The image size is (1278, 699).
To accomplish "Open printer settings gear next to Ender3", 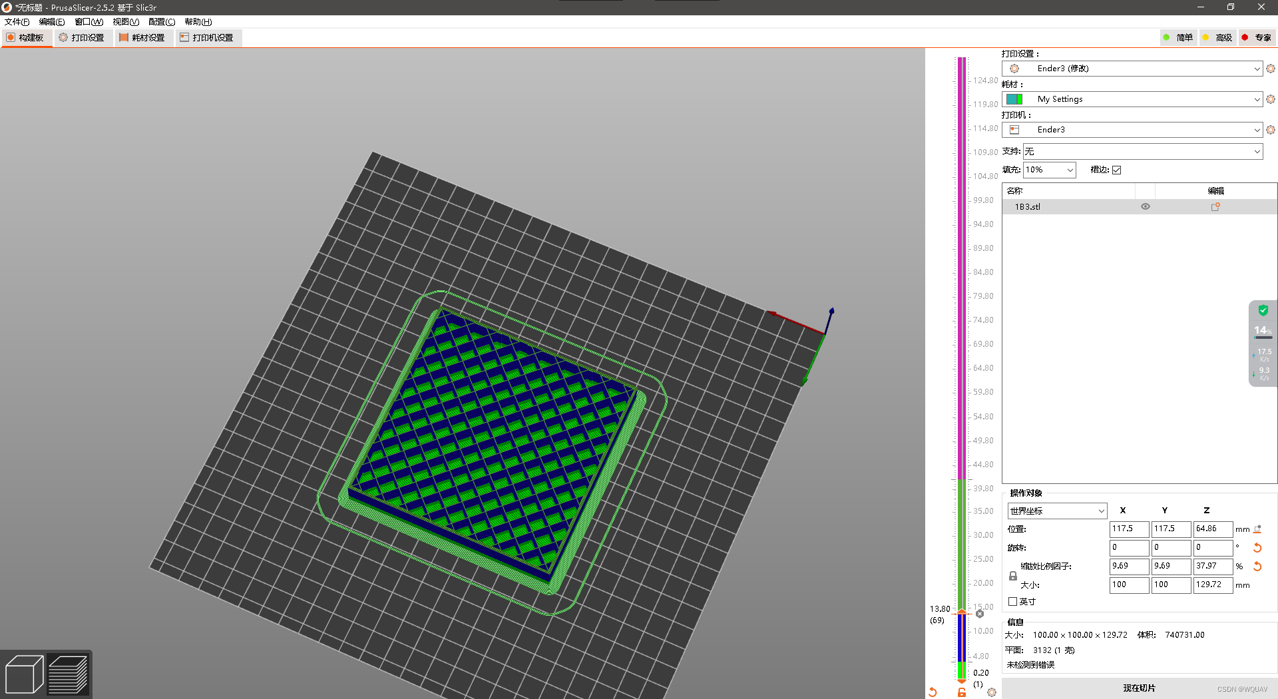I will click(1271, 130).
